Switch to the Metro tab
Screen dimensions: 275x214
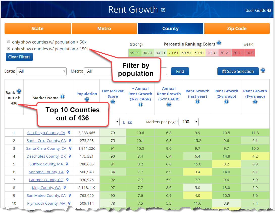point(104,29)
